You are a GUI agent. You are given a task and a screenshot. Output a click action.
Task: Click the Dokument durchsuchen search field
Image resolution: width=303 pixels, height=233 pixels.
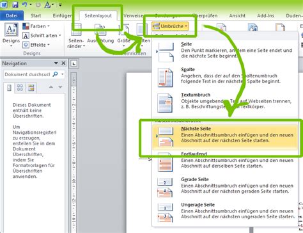(x=27, y=74)
